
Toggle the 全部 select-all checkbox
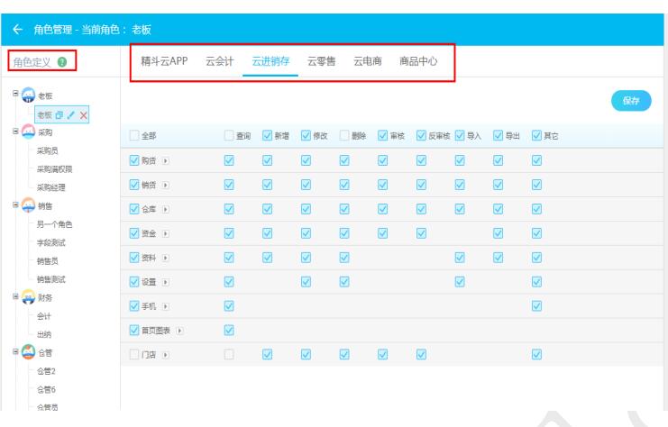[x=134, y=136]
